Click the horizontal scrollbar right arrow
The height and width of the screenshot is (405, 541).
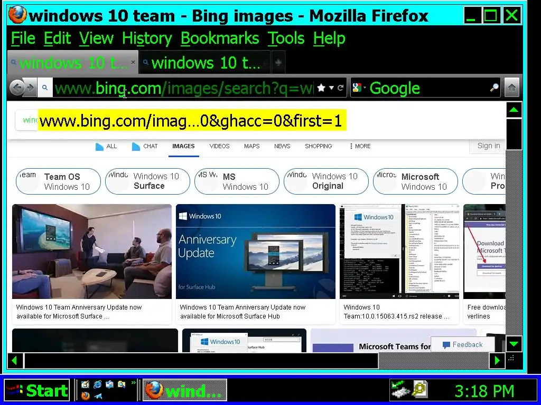pos(497,360)
